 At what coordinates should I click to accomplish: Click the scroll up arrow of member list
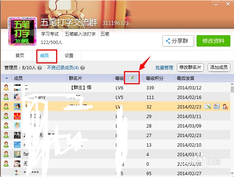pos(232,84)
